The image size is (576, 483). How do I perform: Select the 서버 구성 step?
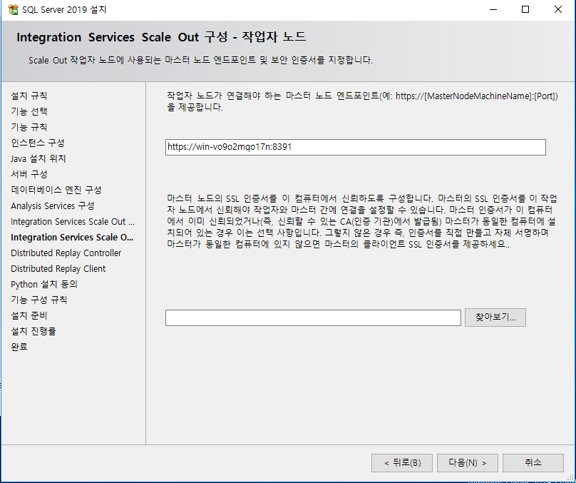(x=29, y=174)
